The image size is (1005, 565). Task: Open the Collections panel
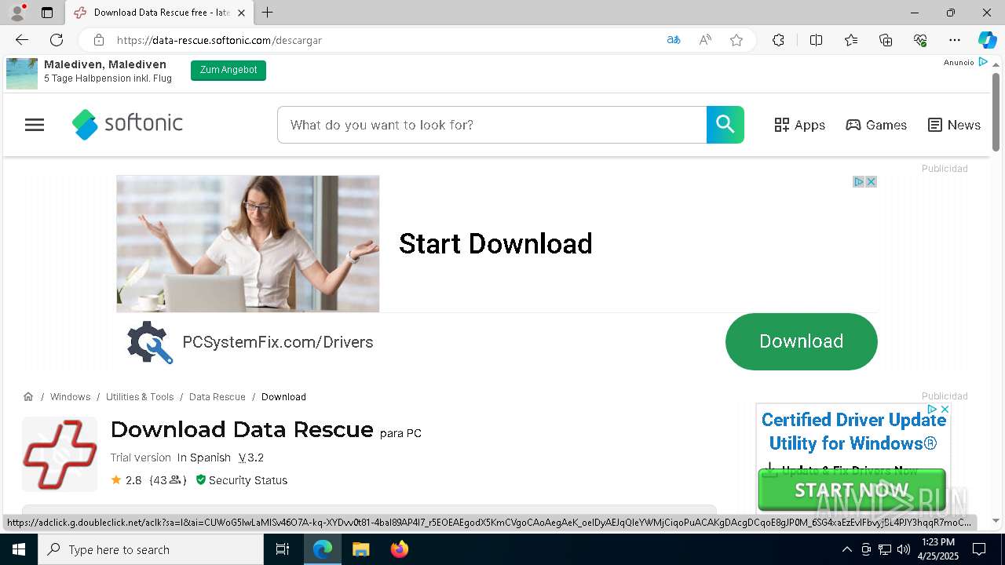click(x=886, y=40)
